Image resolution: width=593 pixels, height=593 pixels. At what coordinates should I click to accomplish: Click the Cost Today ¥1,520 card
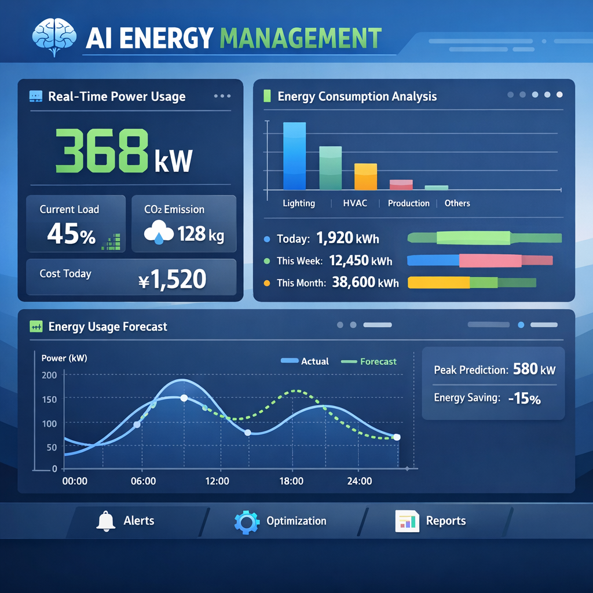(x=131, y=277)
